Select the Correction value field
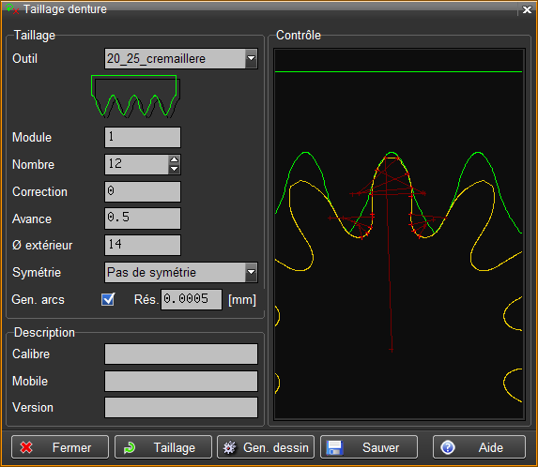This screenshot has width=538, height=467. click(143, 191)
